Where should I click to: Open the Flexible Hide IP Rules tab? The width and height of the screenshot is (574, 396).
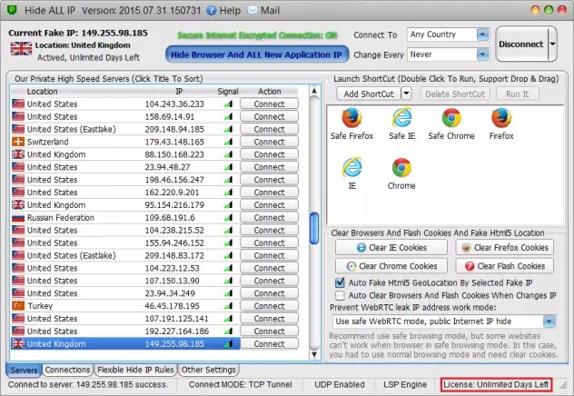tap(135, 370)
